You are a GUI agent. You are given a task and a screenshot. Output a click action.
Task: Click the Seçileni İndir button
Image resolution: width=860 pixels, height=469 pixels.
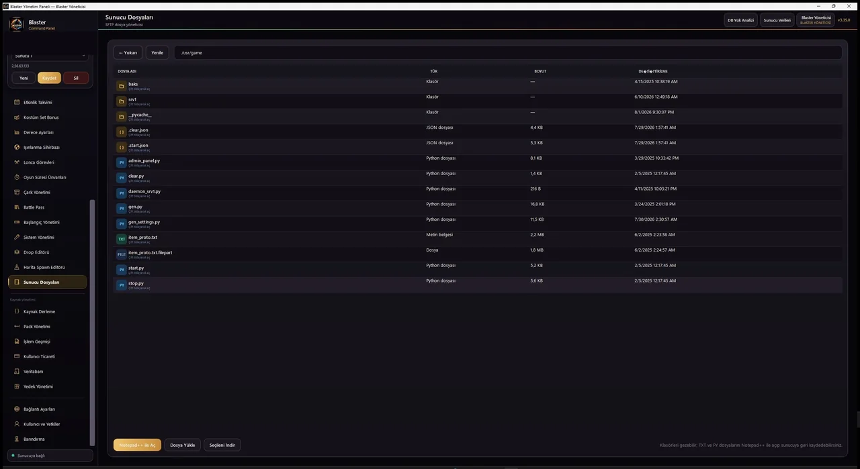click(x=222, y=445)
